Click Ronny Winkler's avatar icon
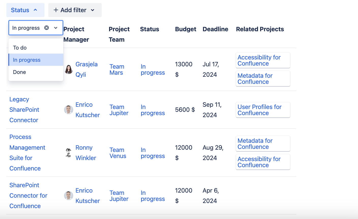 (68, 153)
